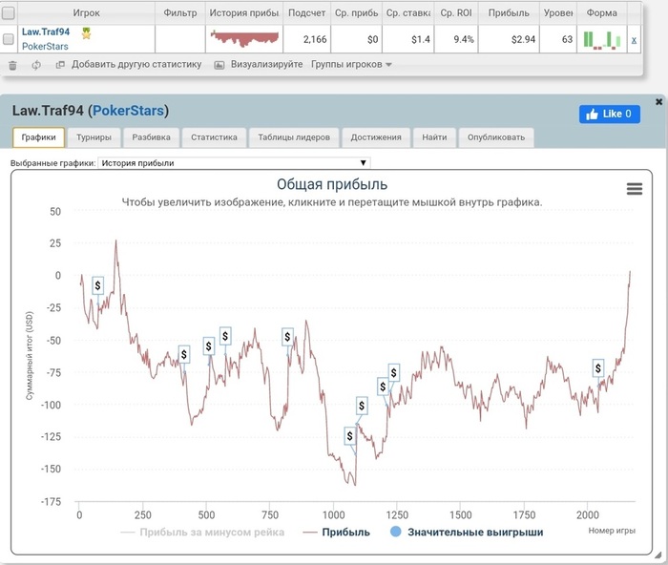Select the Таблицы лидеров tab

point(294,137)
